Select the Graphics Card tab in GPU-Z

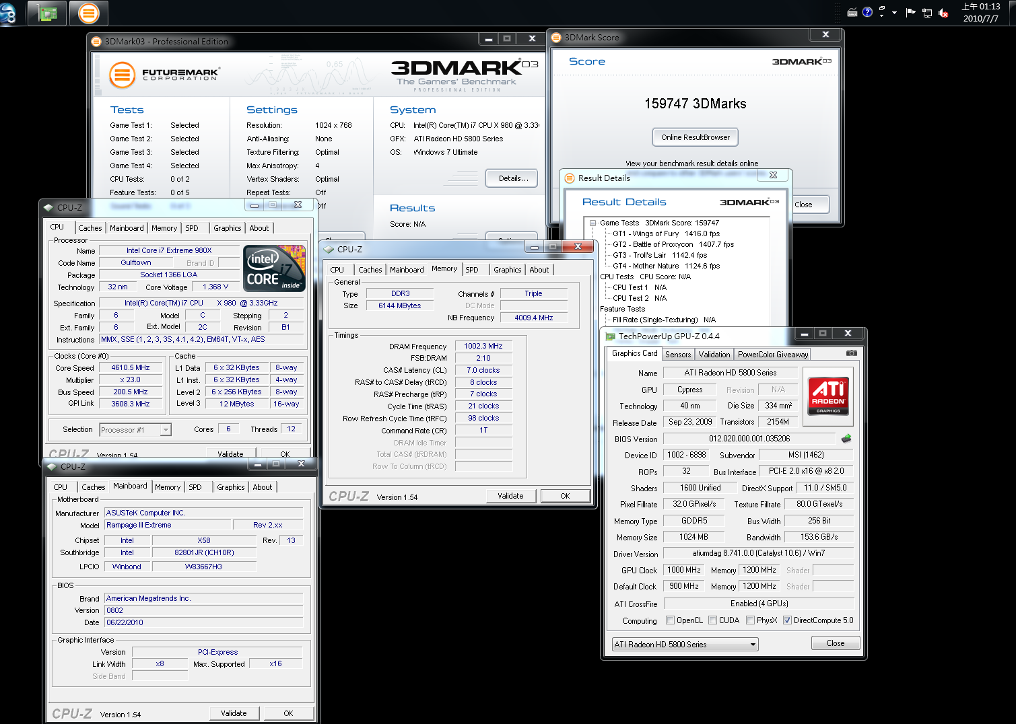pyautogui.click(x=634, y=353)
